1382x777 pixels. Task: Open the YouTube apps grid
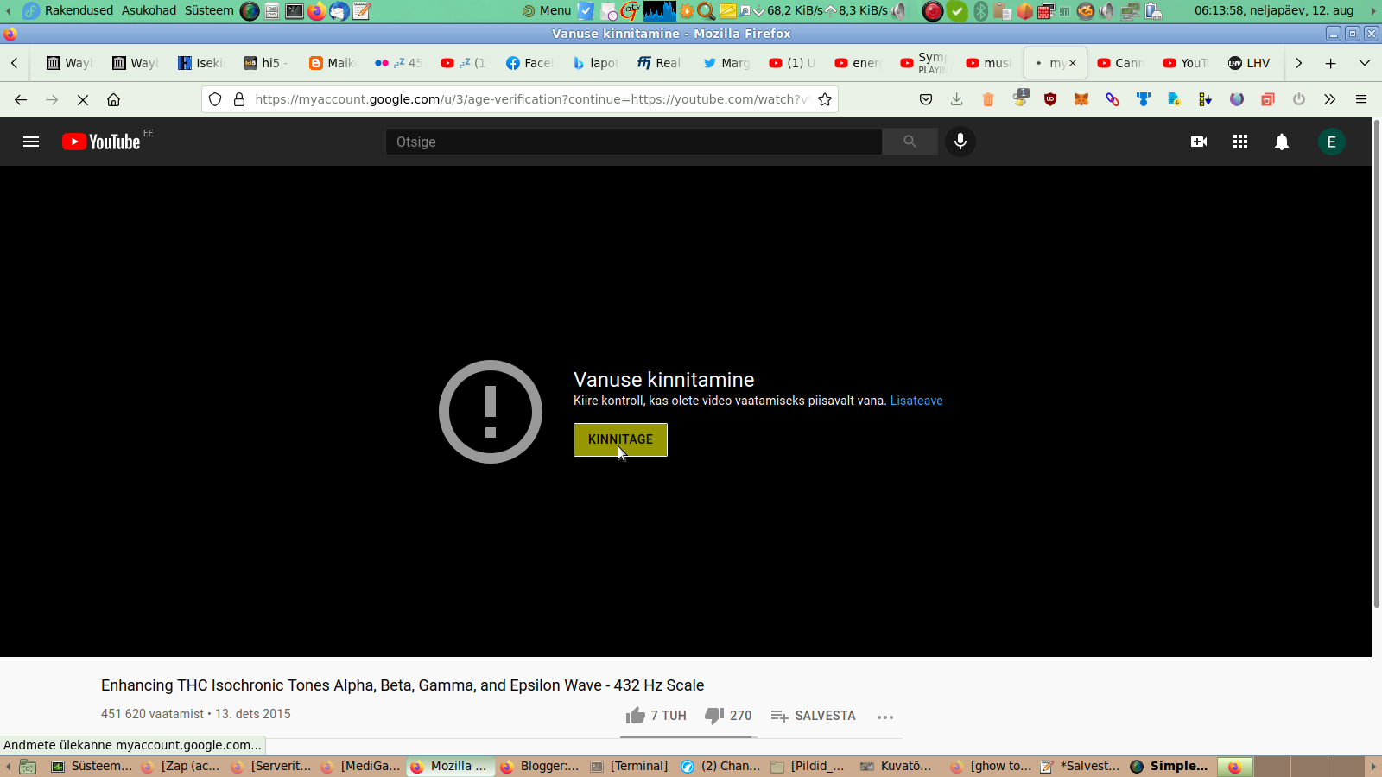[x=1240, y=142]
